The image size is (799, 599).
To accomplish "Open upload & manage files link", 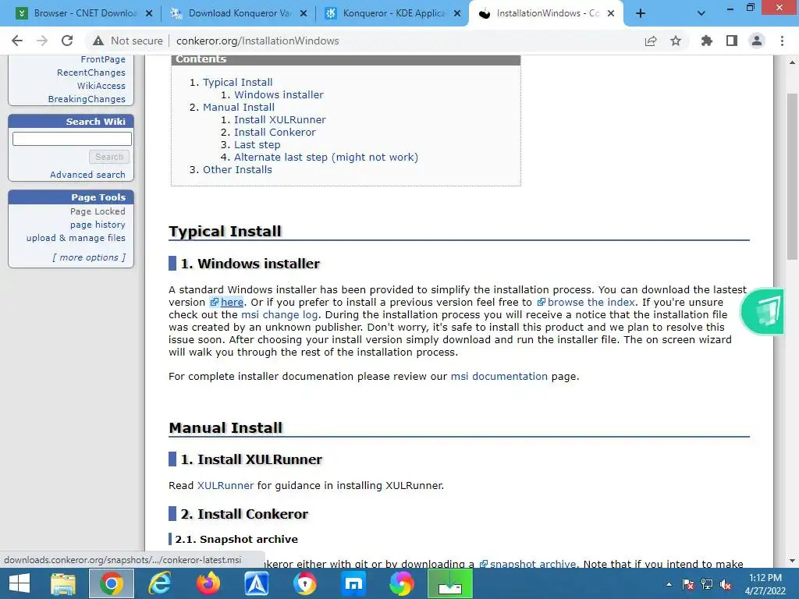I will [x=76, y=238].
